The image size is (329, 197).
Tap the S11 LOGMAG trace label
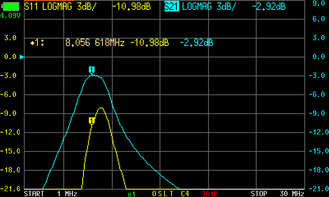click(60, 7)
